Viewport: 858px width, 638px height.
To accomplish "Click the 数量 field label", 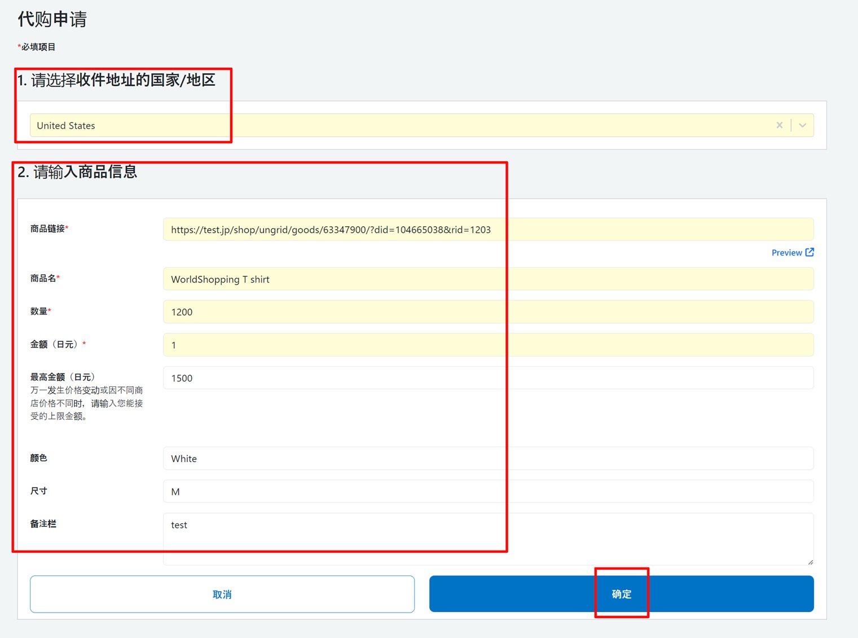I will click(39, 311).
